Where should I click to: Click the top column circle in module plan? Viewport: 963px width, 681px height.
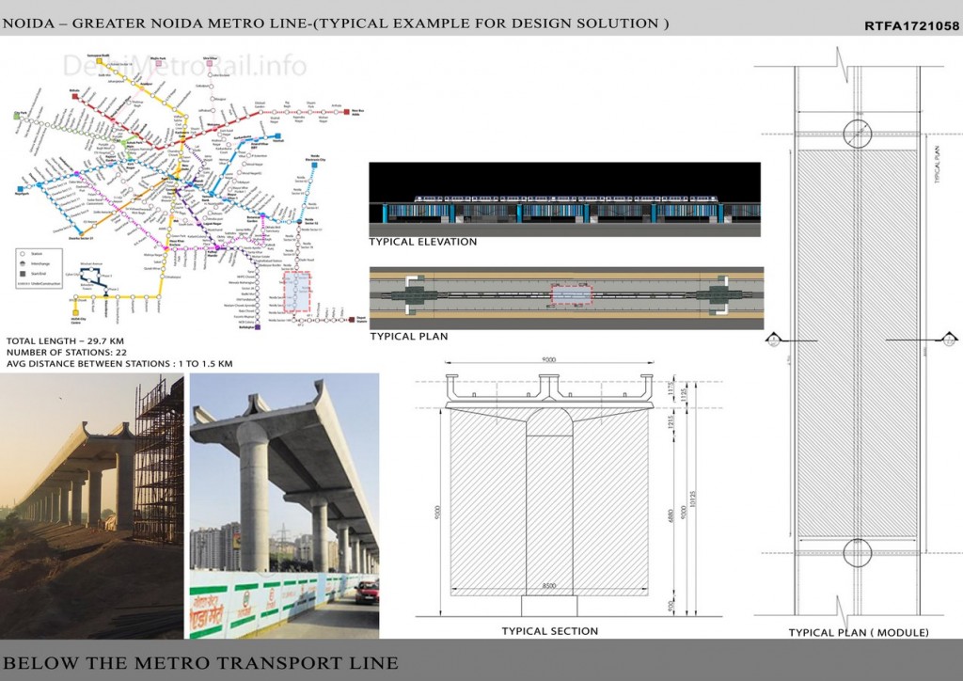[x=857, y=133]
